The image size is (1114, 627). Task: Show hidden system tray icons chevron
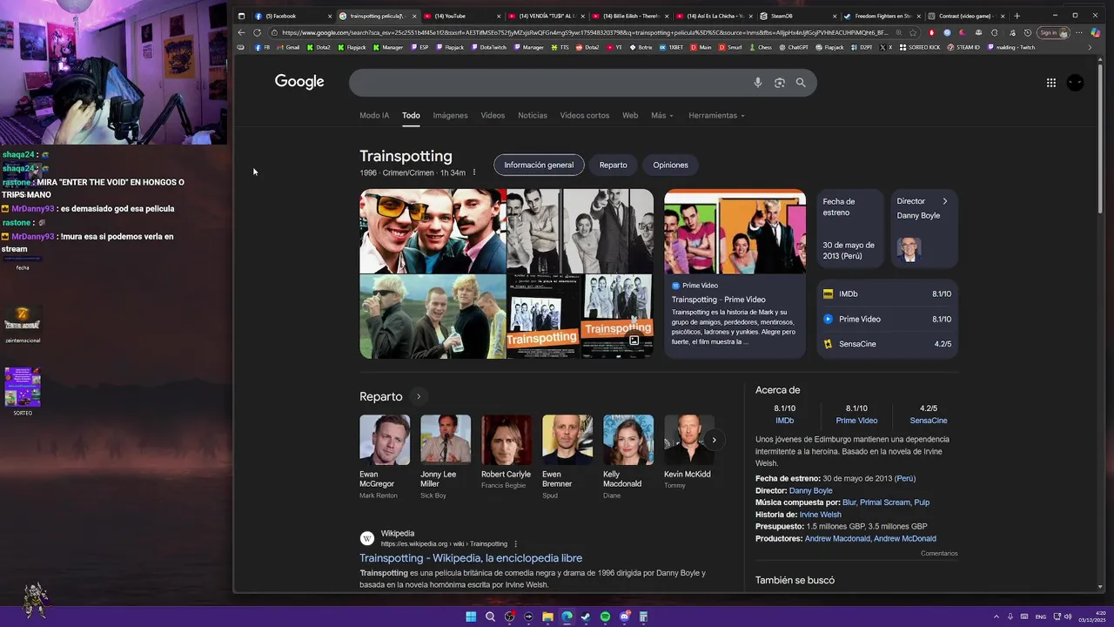click(997, 617)
